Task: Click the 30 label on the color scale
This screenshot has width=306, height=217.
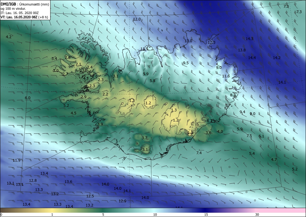Action: pyautogui.click(x=257, y=215)
